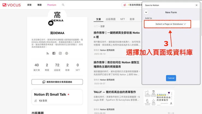Switch to the 文章 tab

(99, 19)
